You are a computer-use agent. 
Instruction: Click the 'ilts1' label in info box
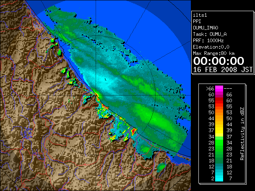pos(200,15)
